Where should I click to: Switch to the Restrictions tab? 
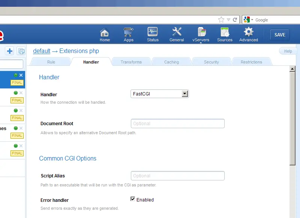(x=251, y=62)
